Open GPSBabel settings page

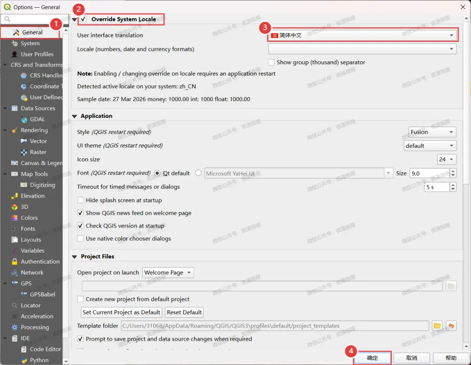coord(42,295)
